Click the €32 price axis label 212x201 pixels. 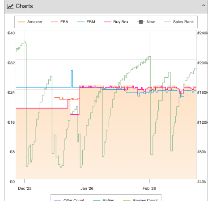[11, 63]
